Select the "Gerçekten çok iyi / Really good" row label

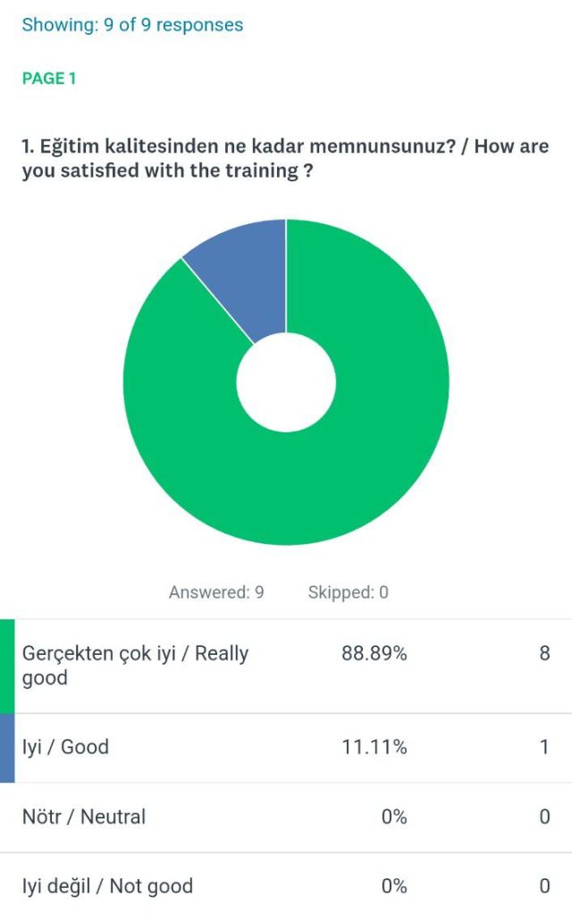(135, 666)
